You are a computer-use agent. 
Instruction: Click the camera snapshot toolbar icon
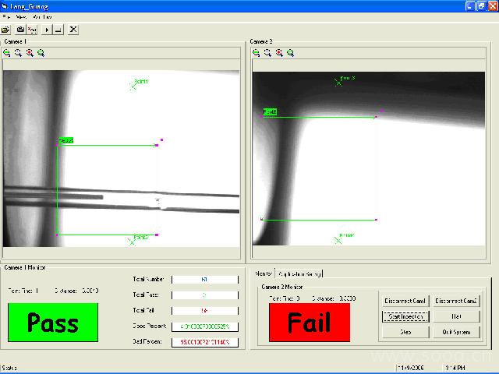point(20,29)
